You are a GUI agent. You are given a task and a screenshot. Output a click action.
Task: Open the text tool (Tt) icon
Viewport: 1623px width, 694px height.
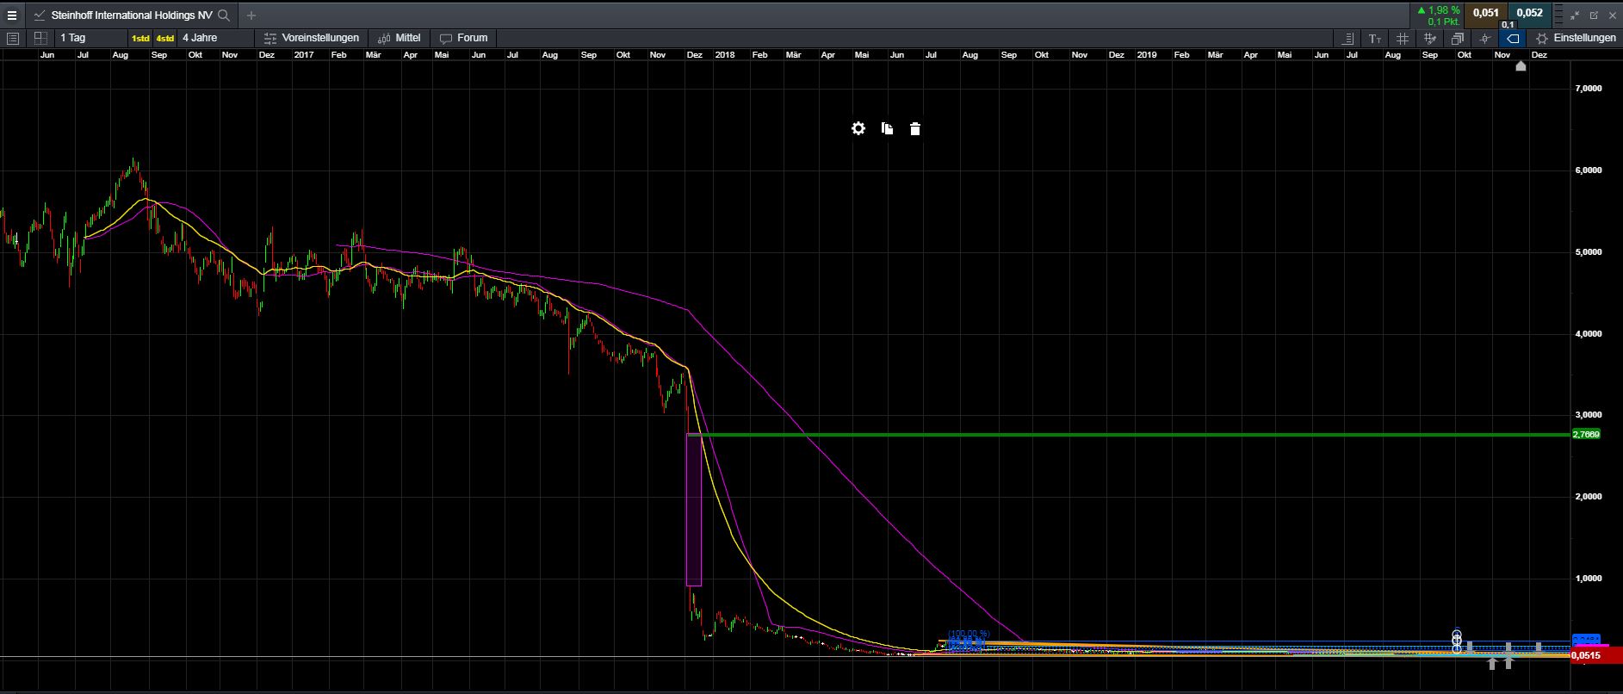(x=1375, y=39)
